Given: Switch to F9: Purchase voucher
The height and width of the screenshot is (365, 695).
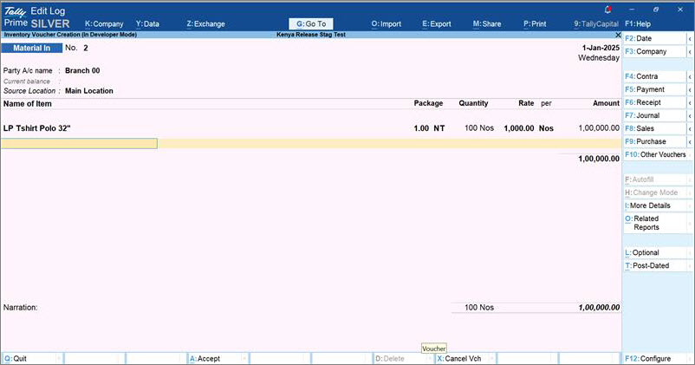Looking at the screenshot, I should coord(655,141).
